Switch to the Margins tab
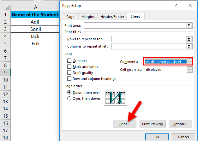198x141 pixels. (88, 17)
